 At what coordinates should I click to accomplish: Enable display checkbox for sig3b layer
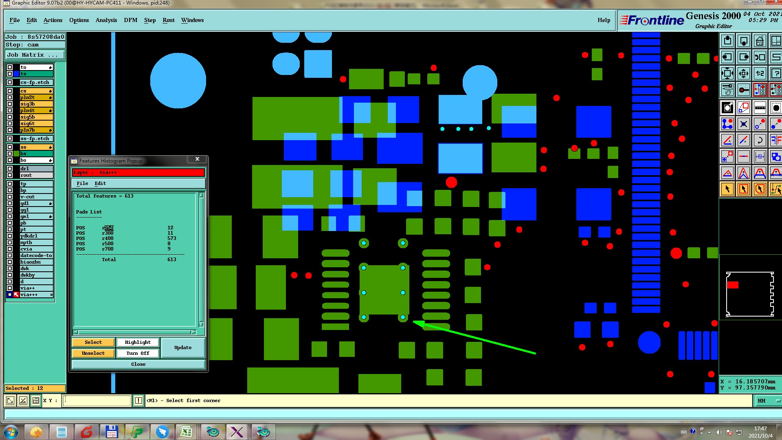point(10,104)
